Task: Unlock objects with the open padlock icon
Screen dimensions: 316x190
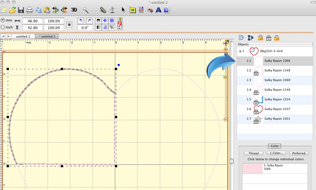Action: [276, 37]
